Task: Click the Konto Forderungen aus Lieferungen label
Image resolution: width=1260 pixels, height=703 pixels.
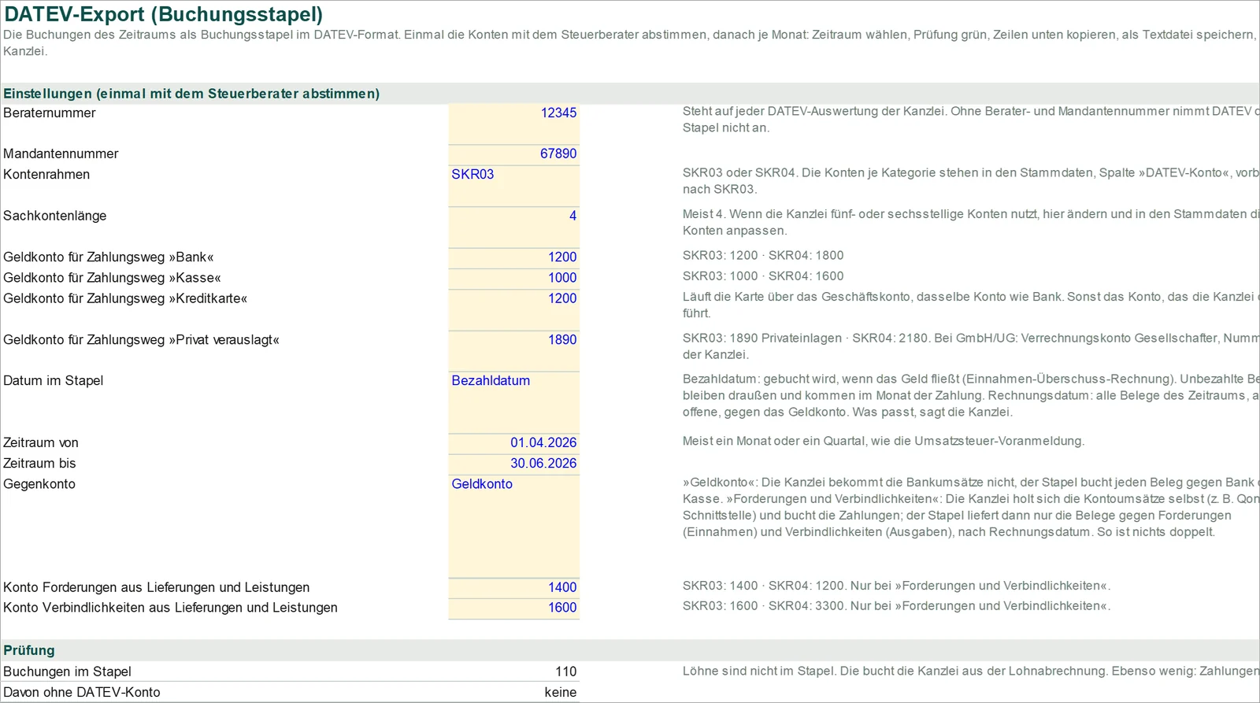Action: click(x=157, y=587)
